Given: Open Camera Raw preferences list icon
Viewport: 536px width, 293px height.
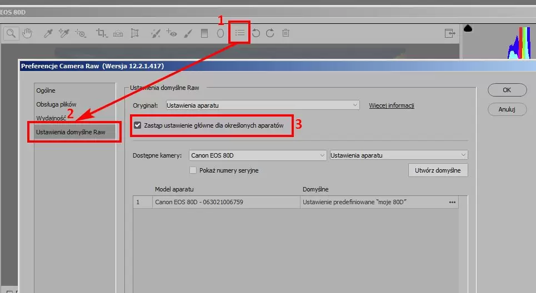Looking at the screenshot, I should pyautogui.click(x=240, y=33).
